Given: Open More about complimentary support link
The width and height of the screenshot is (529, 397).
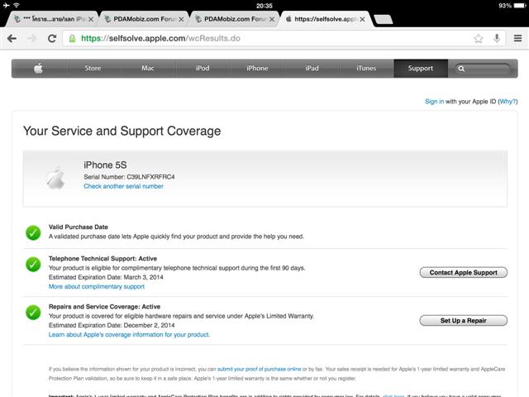Looking at the screenshot, I should [x=97, y=287].
